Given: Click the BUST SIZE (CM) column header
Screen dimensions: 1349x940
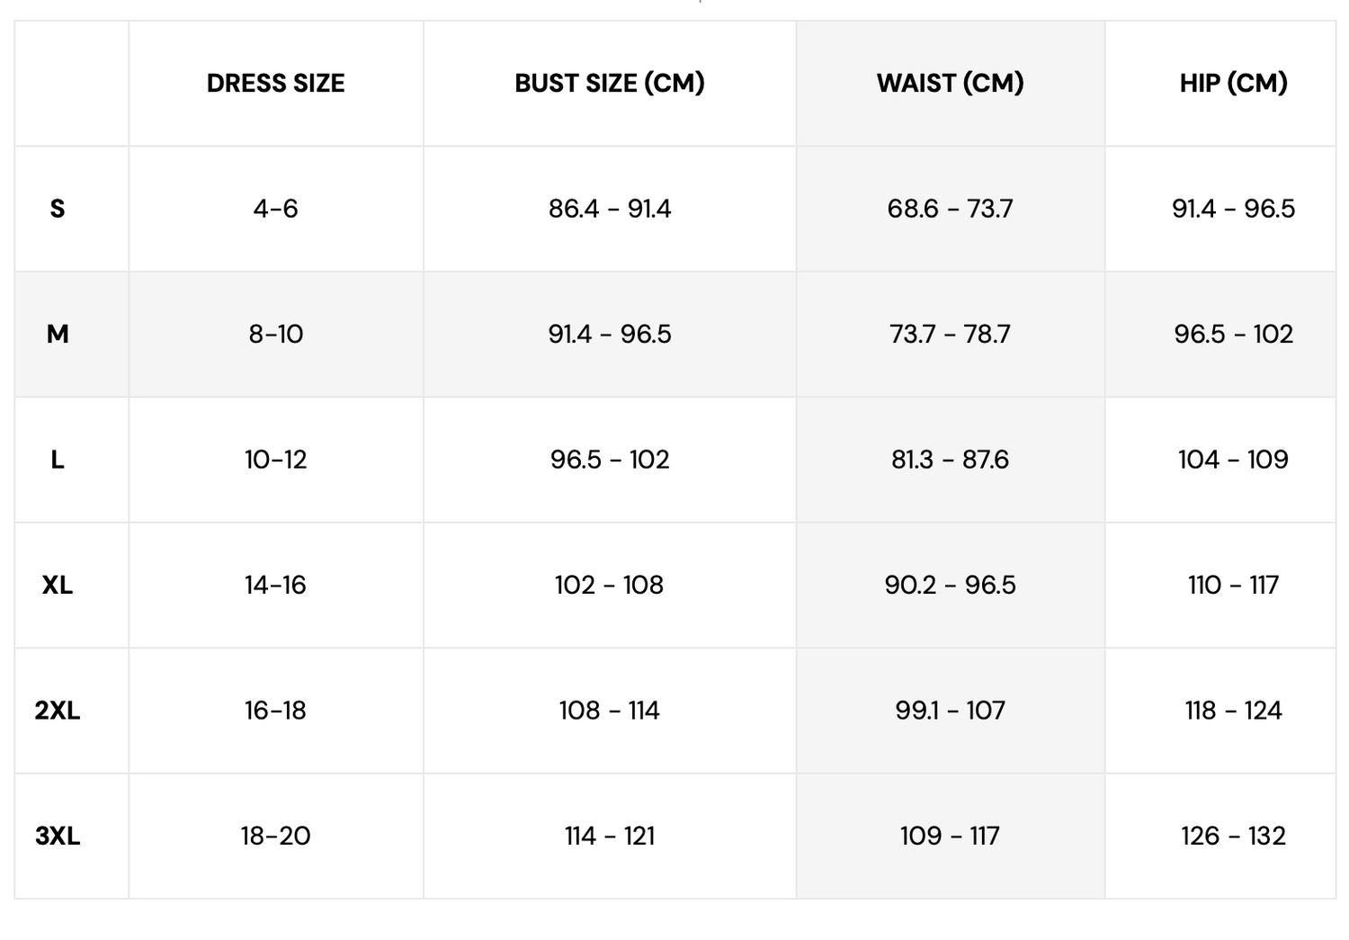Looking at the screenshot, I should pyautogui.click(x=609, y=83).
